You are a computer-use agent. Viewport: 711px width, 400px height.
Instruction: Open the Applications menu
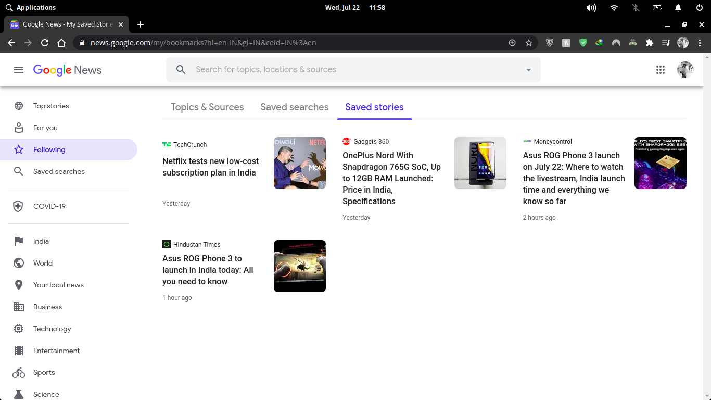click(x=30, y=8)
